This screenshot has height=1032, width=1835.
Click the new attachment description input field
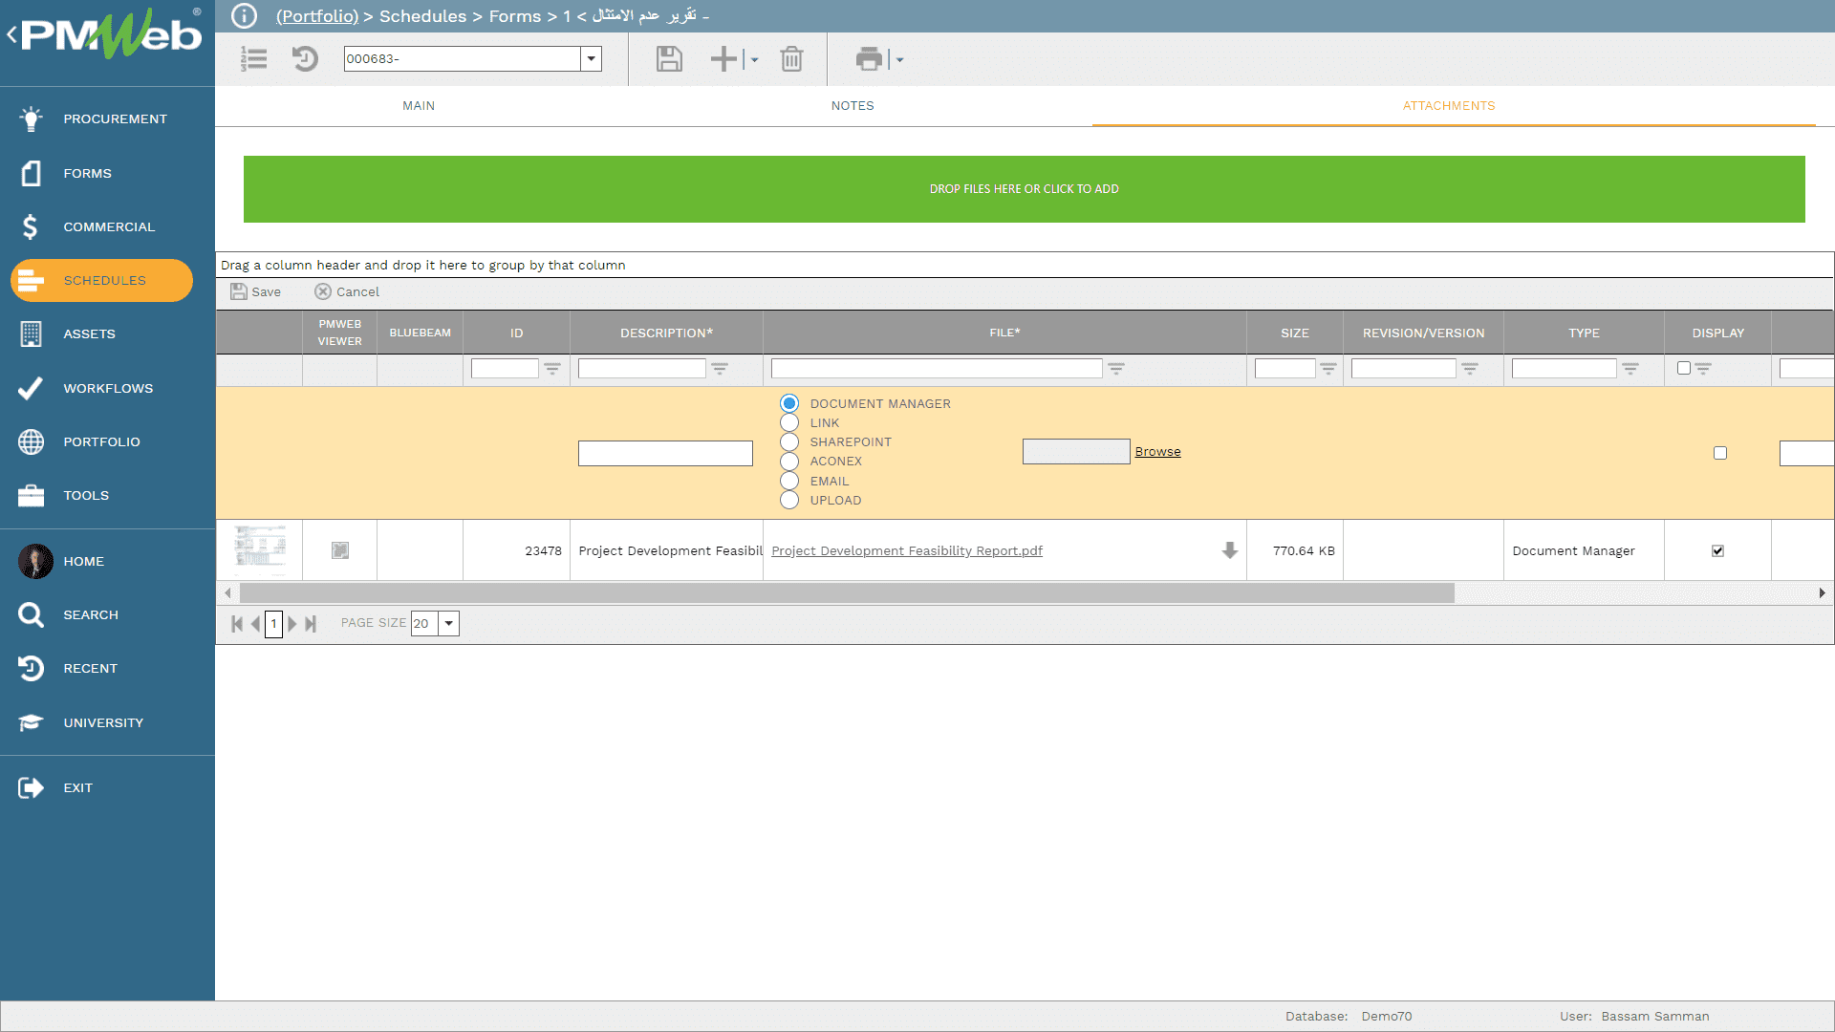pyautogui.click(x=665, y=453)
